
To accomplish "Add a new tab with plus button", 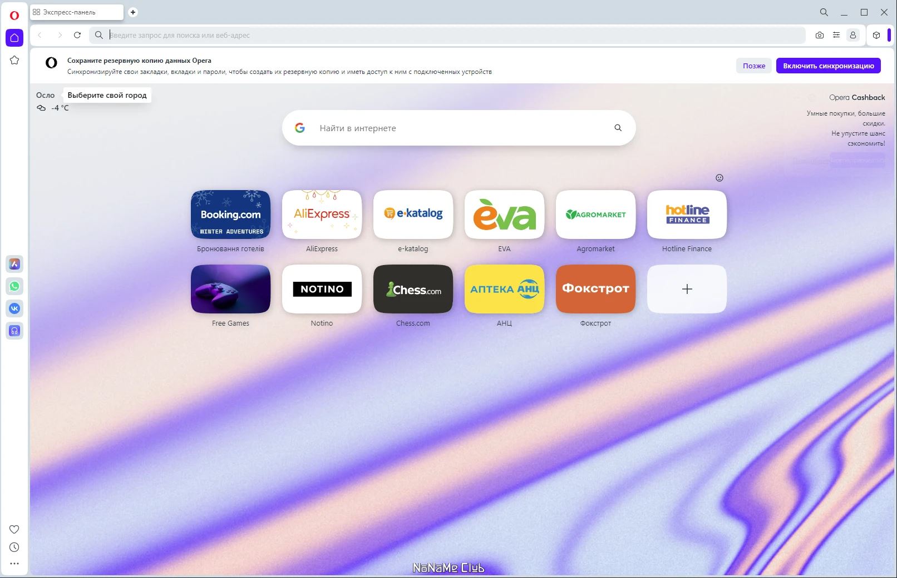I will [x=133, y=12].
